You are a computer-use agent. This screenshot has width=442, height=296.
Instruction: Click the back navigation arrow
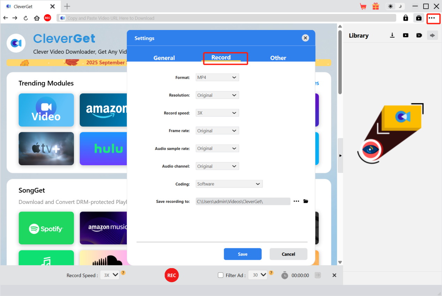click(x=6, y=18)
